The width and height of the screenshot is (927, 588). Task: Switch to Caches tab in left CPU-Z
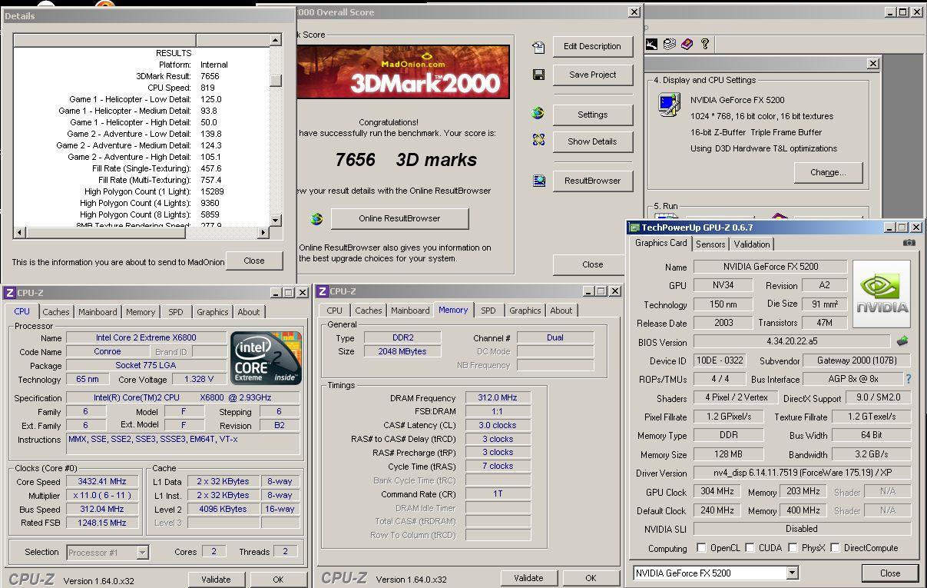coord(56,312)
